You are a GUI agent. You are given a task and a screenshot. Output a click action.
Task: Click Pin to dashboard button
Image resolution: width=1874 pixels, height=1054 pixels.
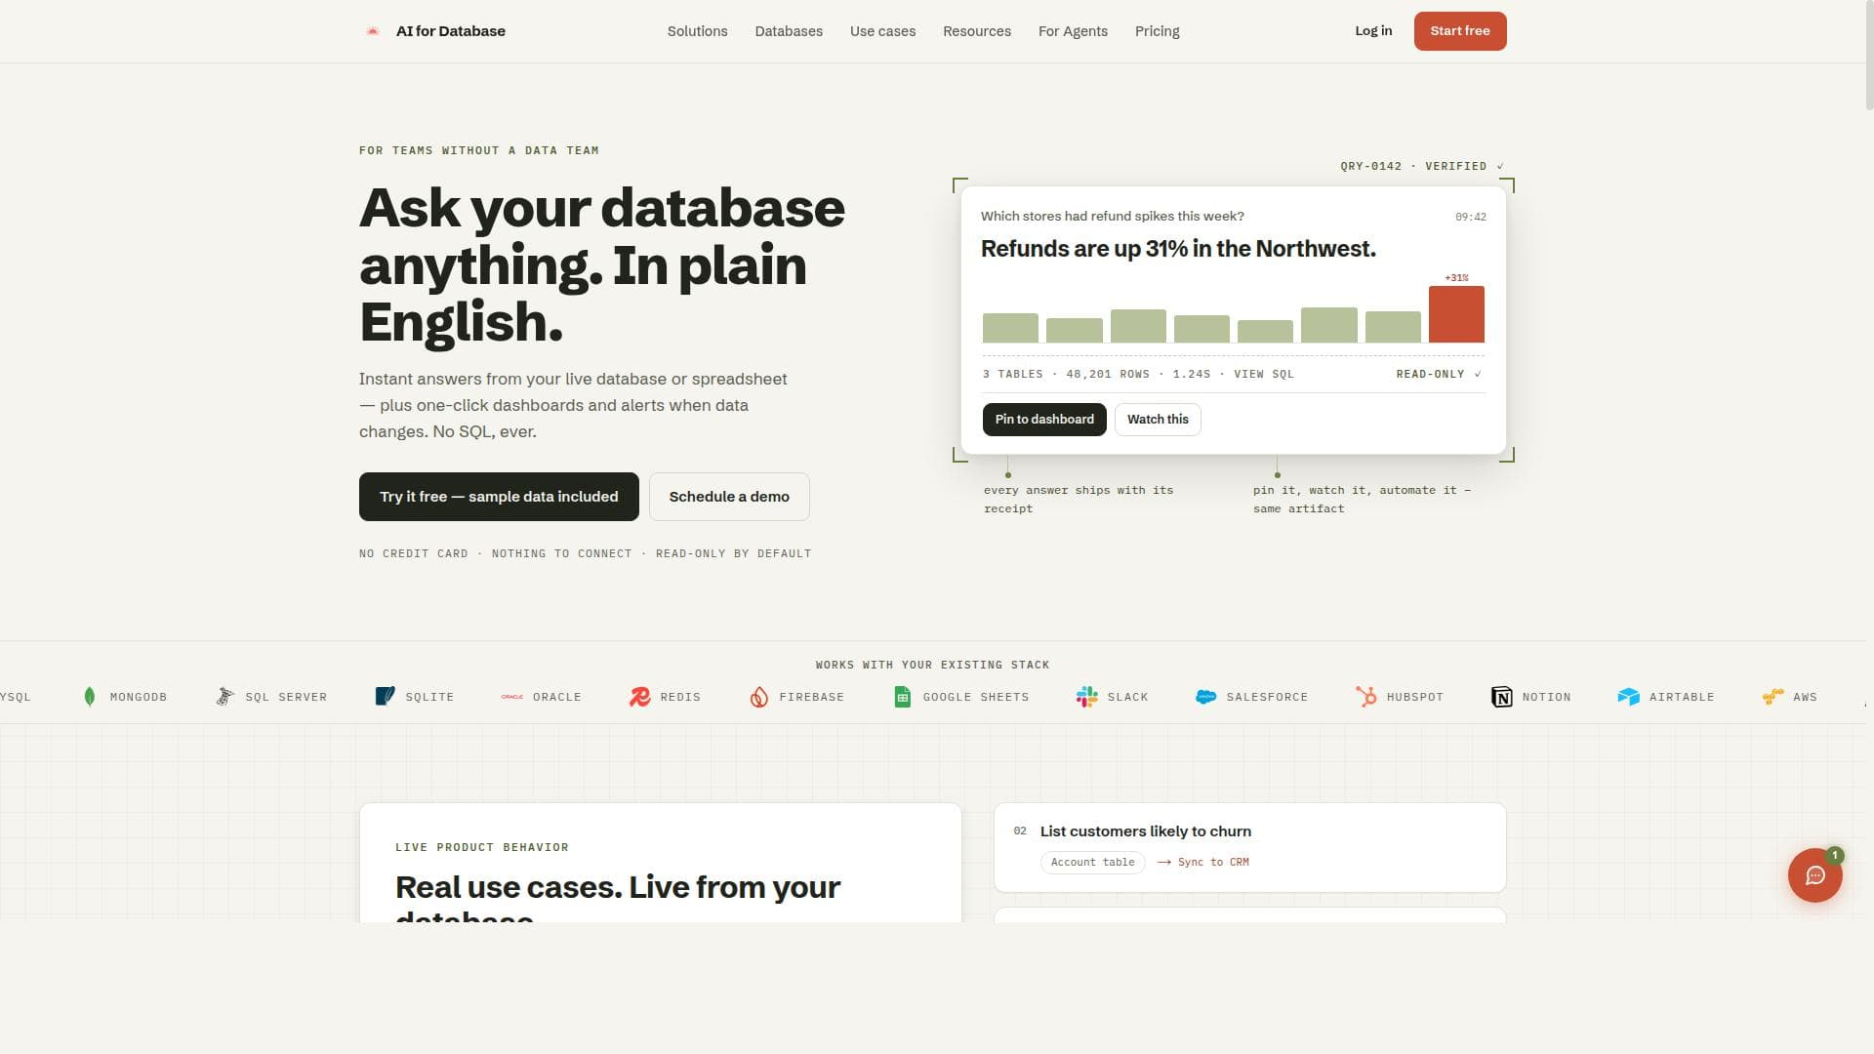tap(1044, 420)
